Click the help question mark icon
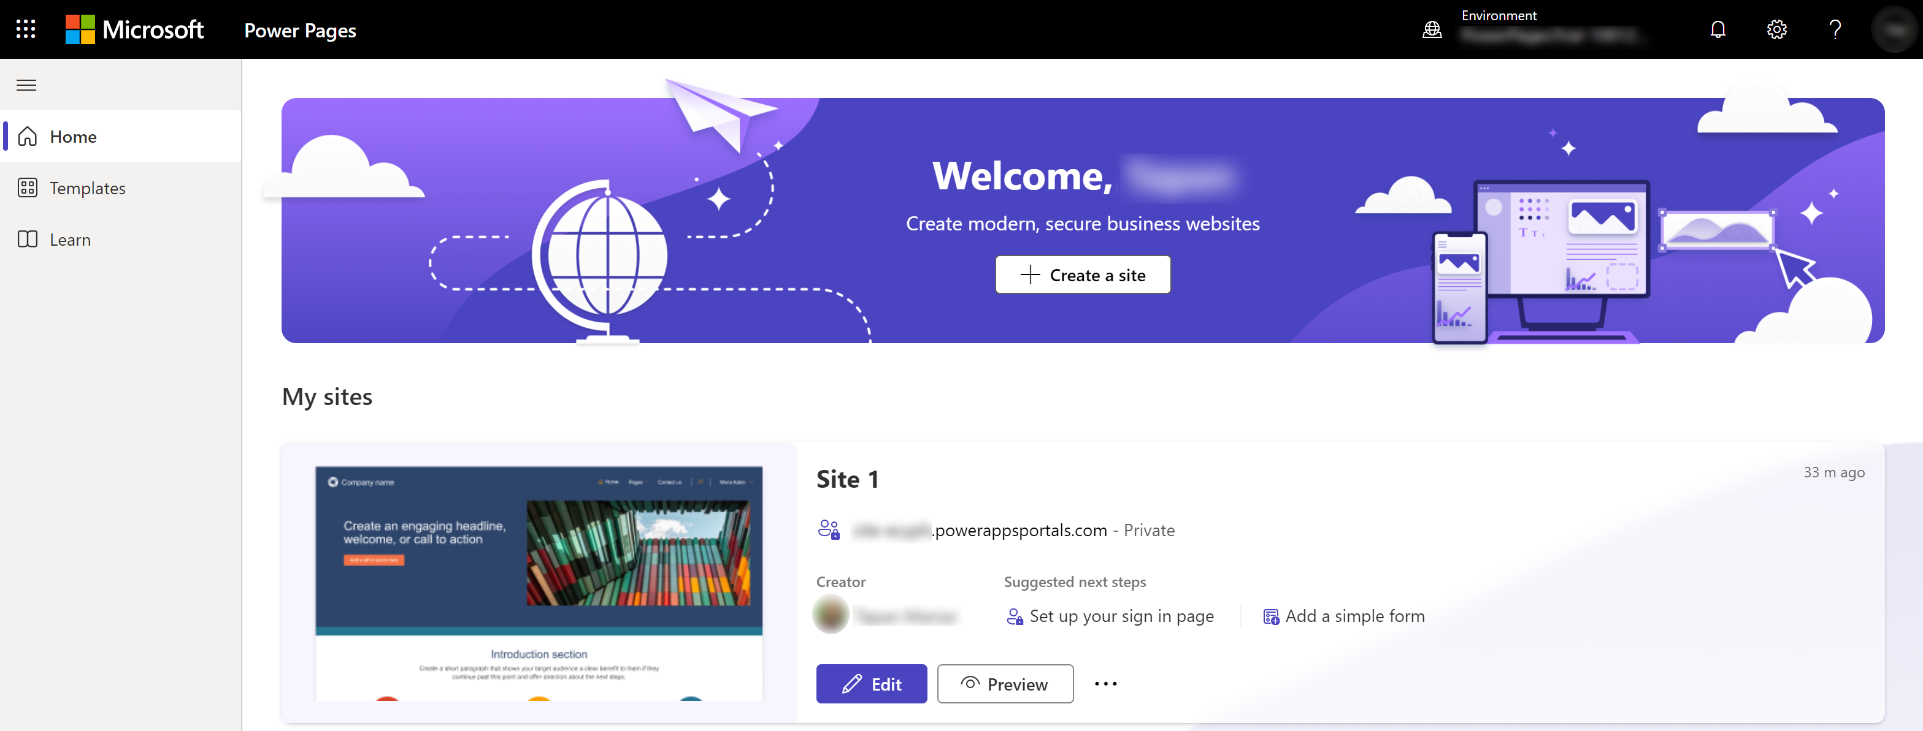Screen dimensions: 1923x731 pyautogui.click(x=1836, y=29)
